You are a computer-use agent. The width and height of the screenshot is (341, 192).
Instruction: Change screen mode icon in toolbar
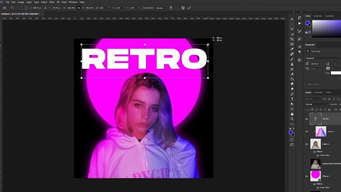292,145
